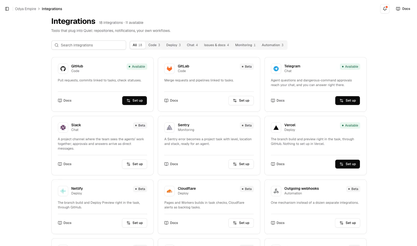Click the Vercel triangle logo
Screen dimensions: 417x246
pos(276,128)
